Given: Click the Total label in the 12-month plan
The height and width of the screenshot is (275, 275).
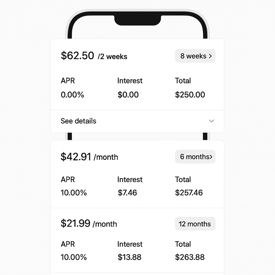Looking at the screenshot, I should click(x=183, y=244).
